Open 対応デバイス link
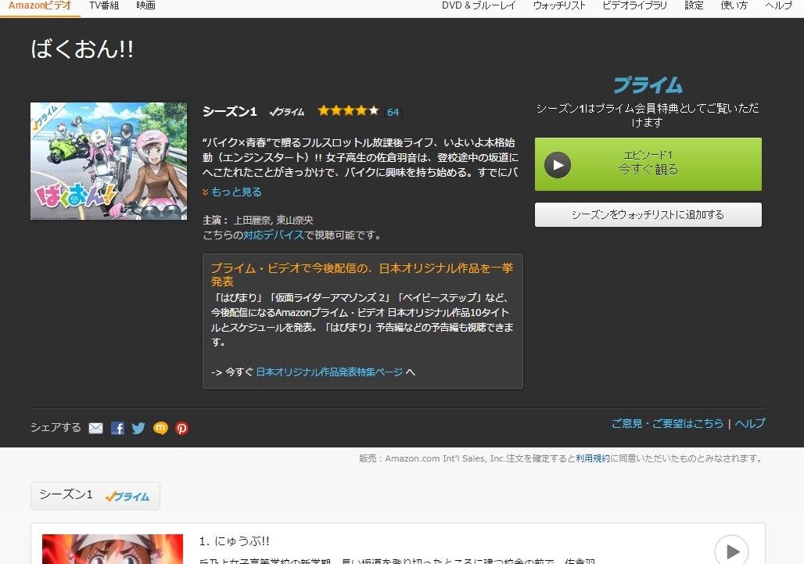This screenshot has height=564, width=804. 274,235
